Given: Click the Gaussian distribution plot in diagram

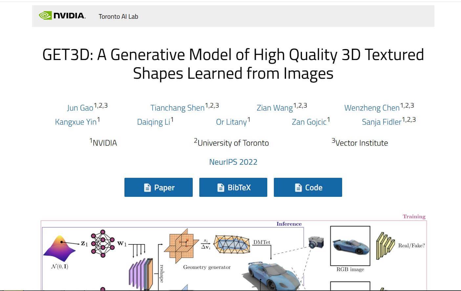Looking at the screenshot, I should pyautogui.click(x=60, y=248).
